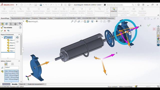Open the Appearances color ball in task pane
Screen dimensions: 160x90
pyautogui.click(x=158, y=39)
